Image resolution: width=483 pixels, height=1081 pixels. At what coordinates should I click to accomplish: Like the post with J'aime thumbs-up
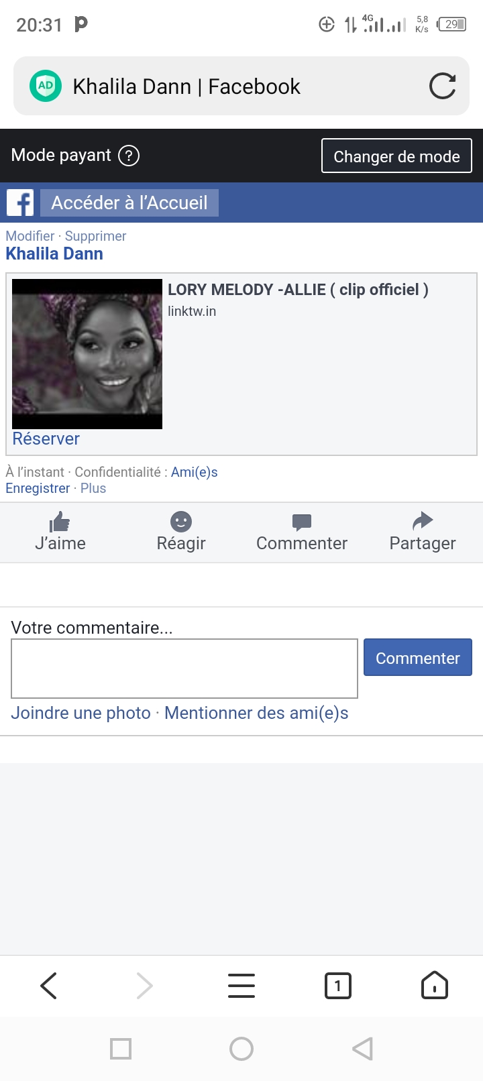point(60,522)
